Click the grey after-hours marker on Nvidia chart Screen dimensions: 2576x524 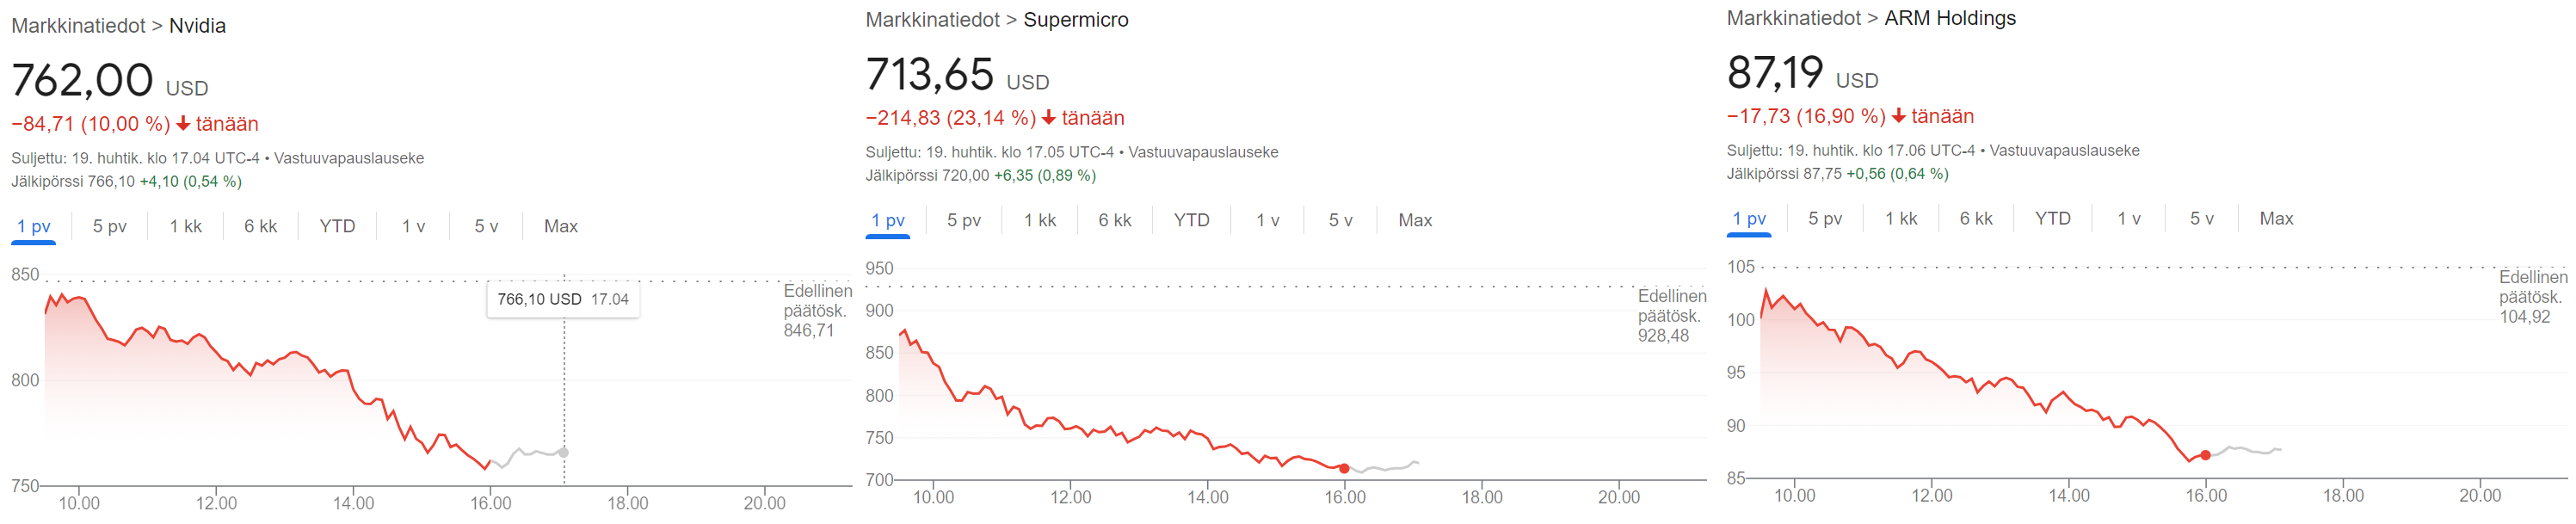[x=564, y=452]
